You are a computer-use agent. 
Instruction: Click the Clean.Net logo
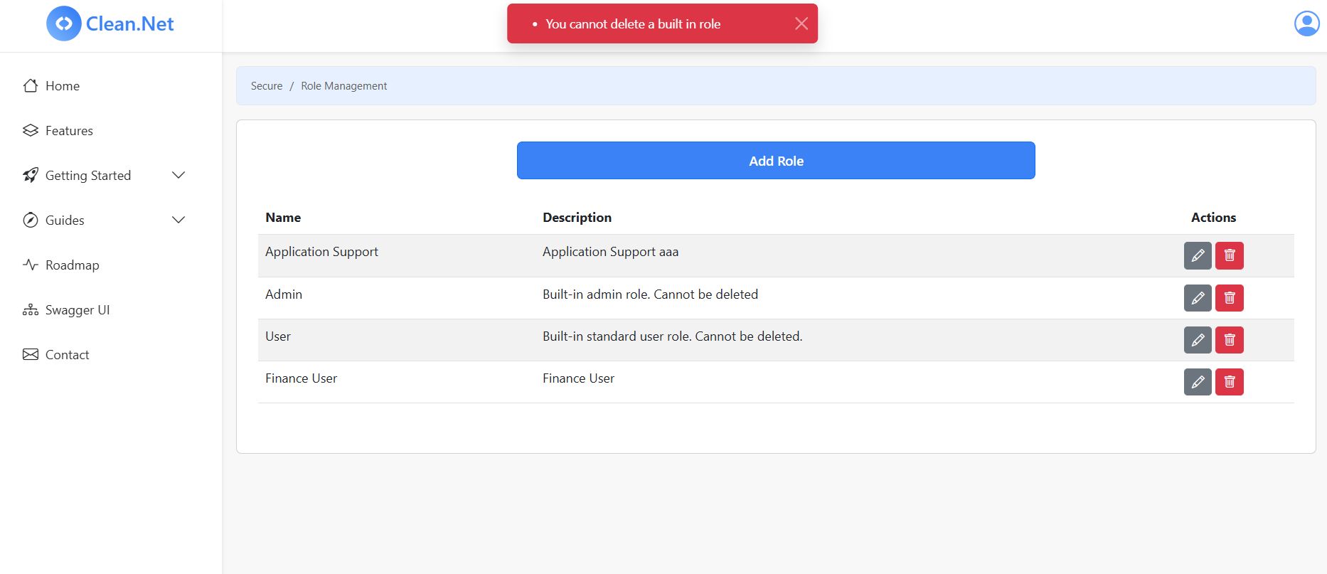pyautogui.click(x=110, y=23)
